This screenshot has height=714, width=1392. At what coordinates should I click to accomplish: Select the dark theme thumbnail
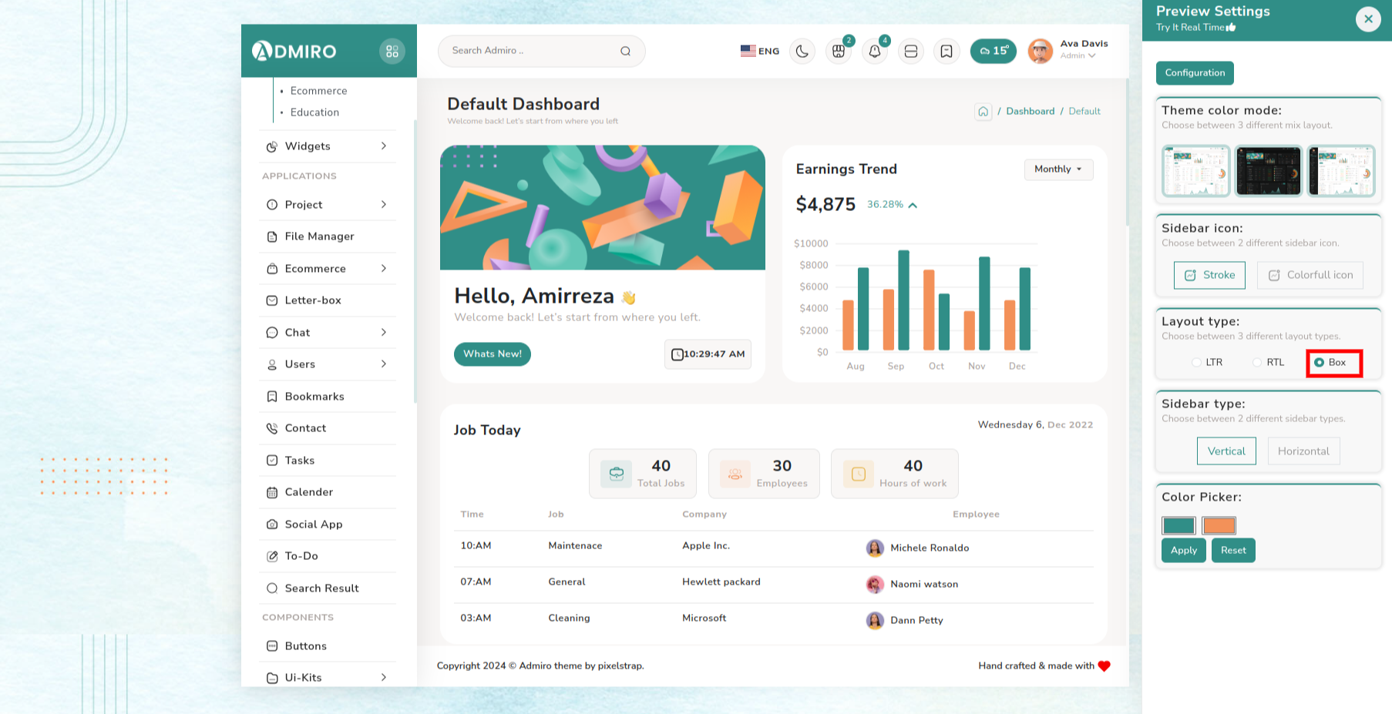pyautogui.click(x=1268, y=171)
